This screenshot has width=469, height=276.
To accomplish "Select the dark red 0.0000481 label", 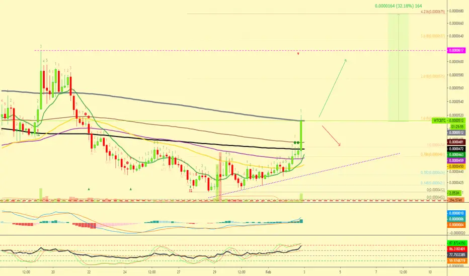I will pos(456,143).
